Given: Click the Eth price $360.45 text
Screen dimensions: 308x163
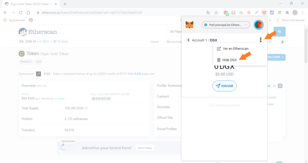Looking at the screenshot, I should [x=27, y=42].
